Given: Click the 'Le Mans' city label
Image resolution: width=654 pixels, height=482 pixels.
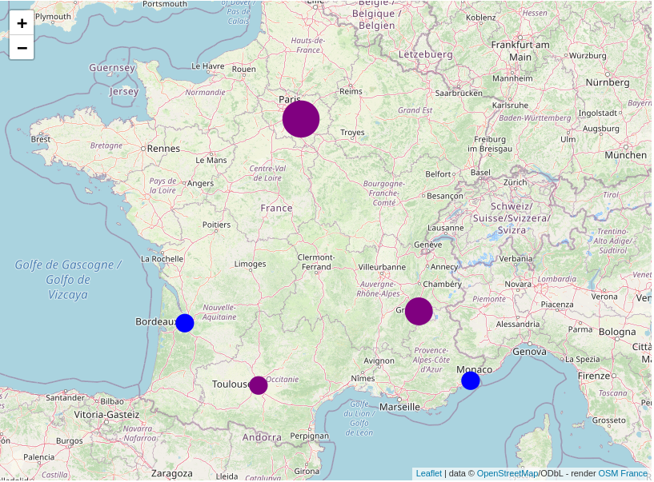Looking at the screenshot, I should coord(211,160).
